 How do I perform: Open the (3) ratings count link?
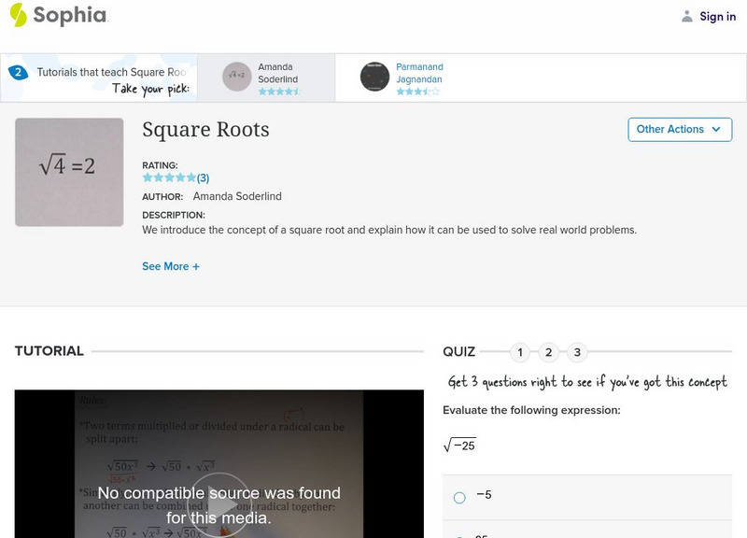(x=203, y=177)
